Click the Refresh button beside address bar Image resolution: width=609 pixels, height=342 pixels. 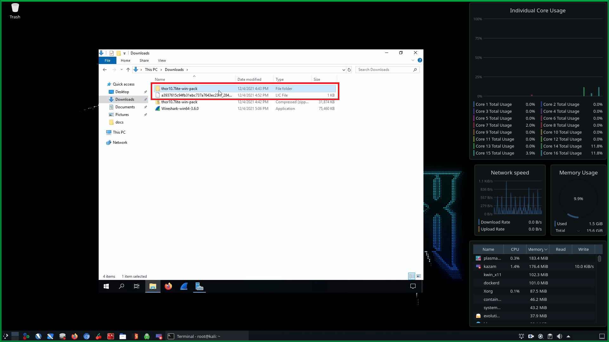349,70
